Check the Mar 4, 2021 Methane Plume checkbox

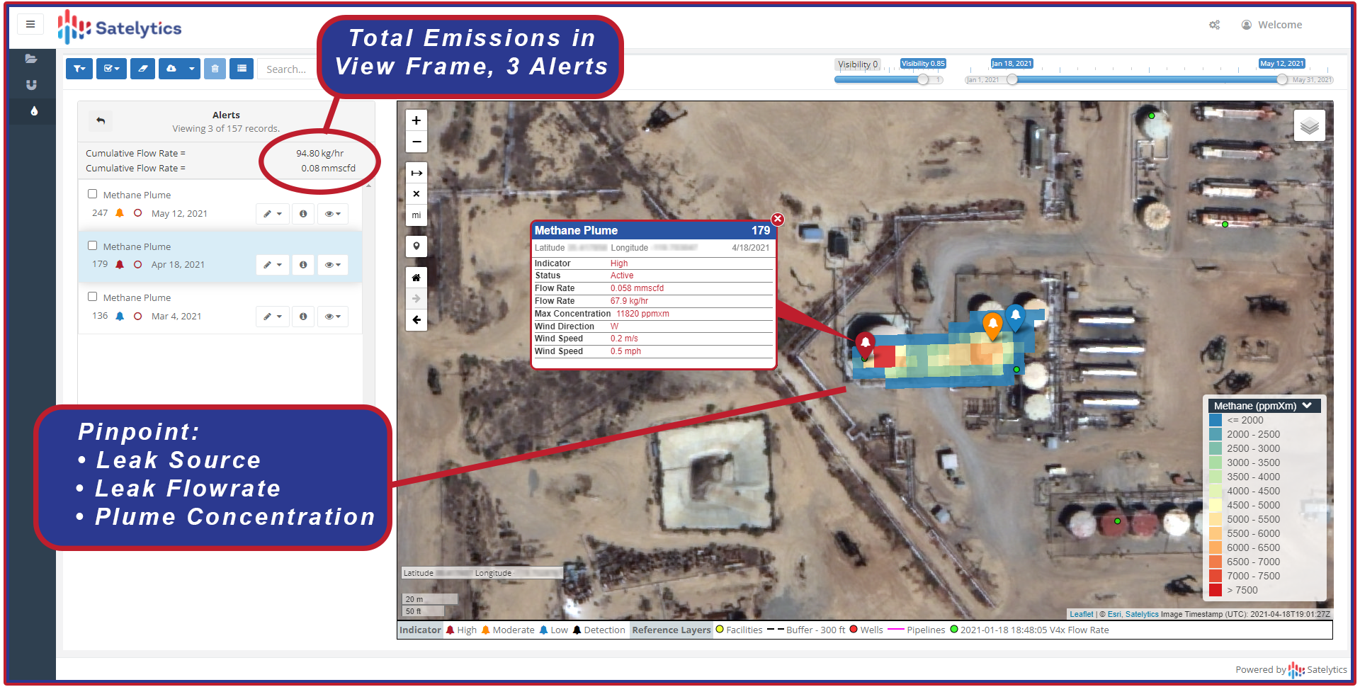pyautogui.click(x=92, y=297)
